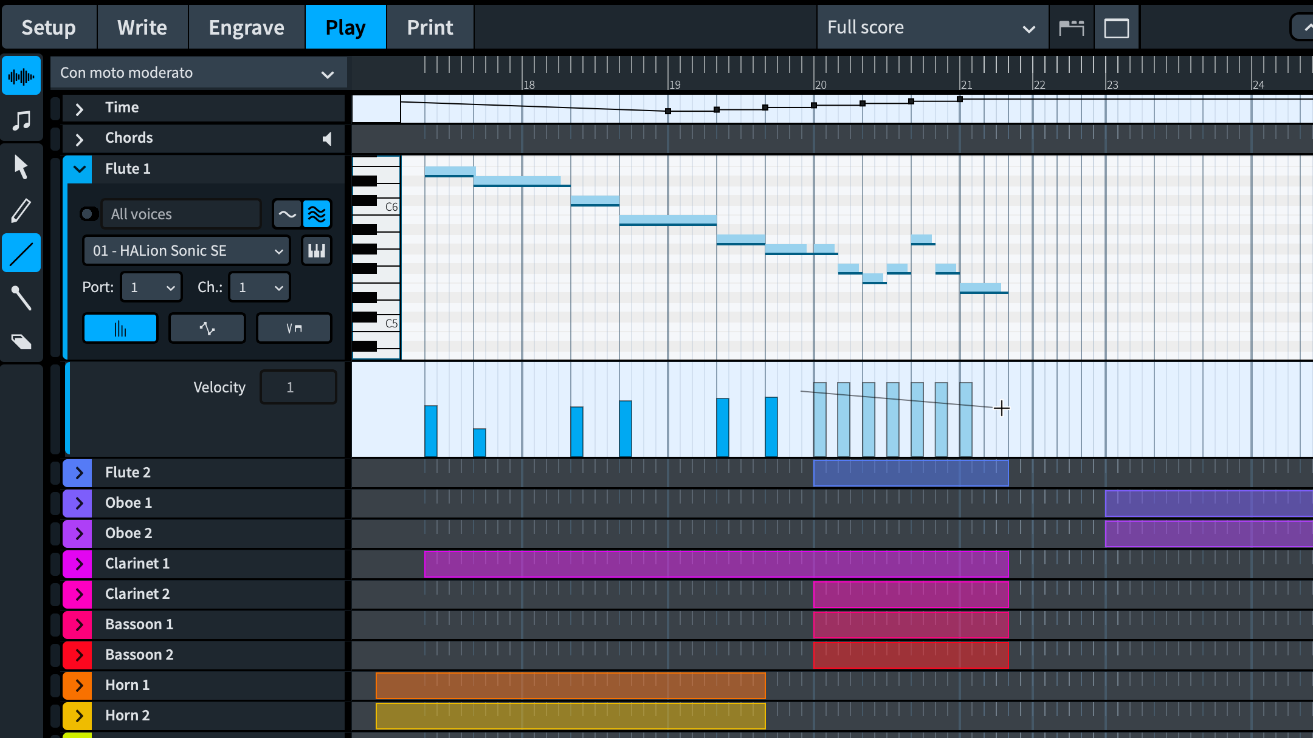Show the velocity bars editor
This screenshot has width=1313, height=738.
120,329
